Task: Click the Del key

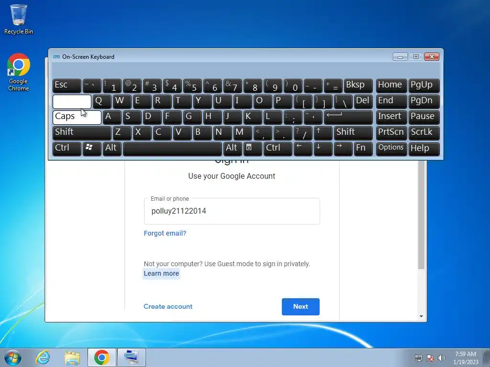Action: coord(364,101)
